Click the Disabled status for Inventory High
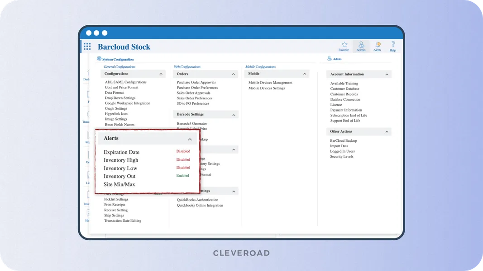Viewport: 483px width, 271px height. click(x=183, y=160)
